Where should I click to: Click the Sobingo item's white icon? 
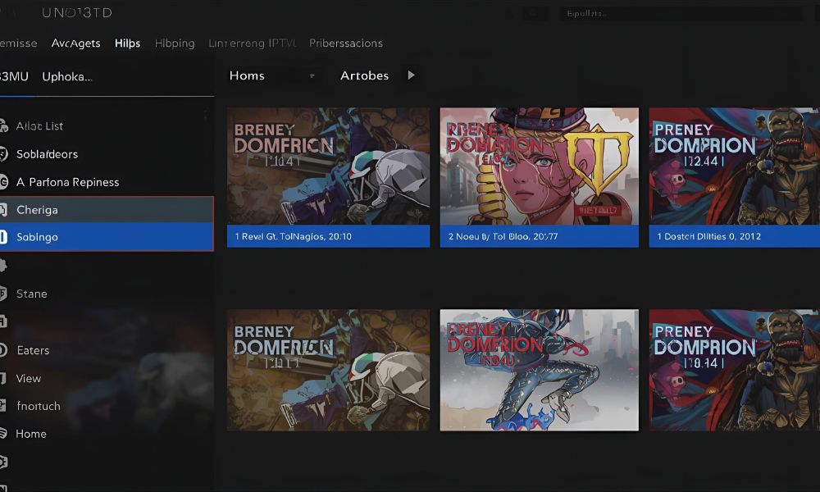pos(3,237)
